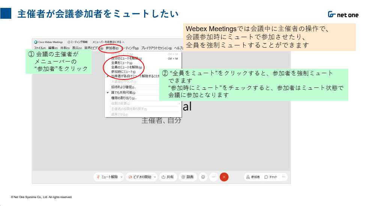Choose 全員をミュート in the dropdown menu

point(122,63)
